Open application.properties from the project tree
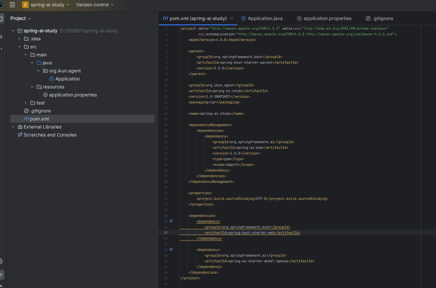Screen dimensions: 436x288 [x=73, y=95]
